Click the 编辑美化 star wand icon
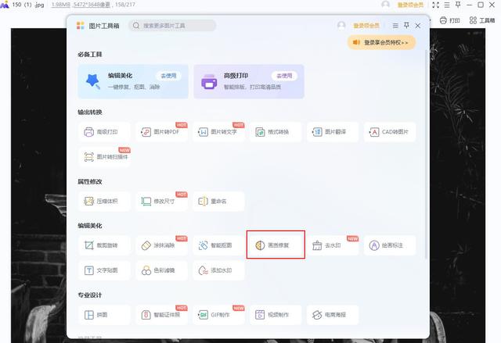Viewport: 501px width, 343px height. tap(93, 81)
